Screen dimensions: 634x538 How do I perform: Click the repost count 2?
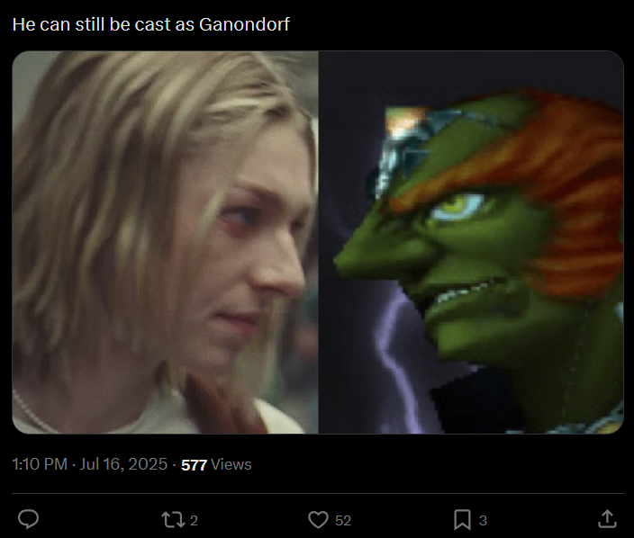195,521
